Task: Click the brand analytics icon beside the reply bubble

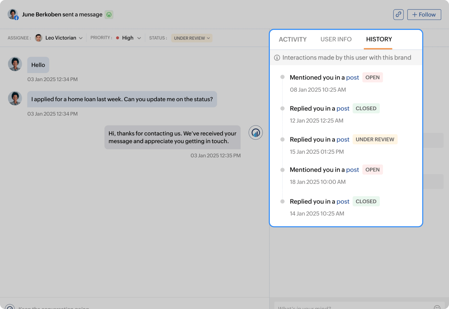Action: [255, 132]
